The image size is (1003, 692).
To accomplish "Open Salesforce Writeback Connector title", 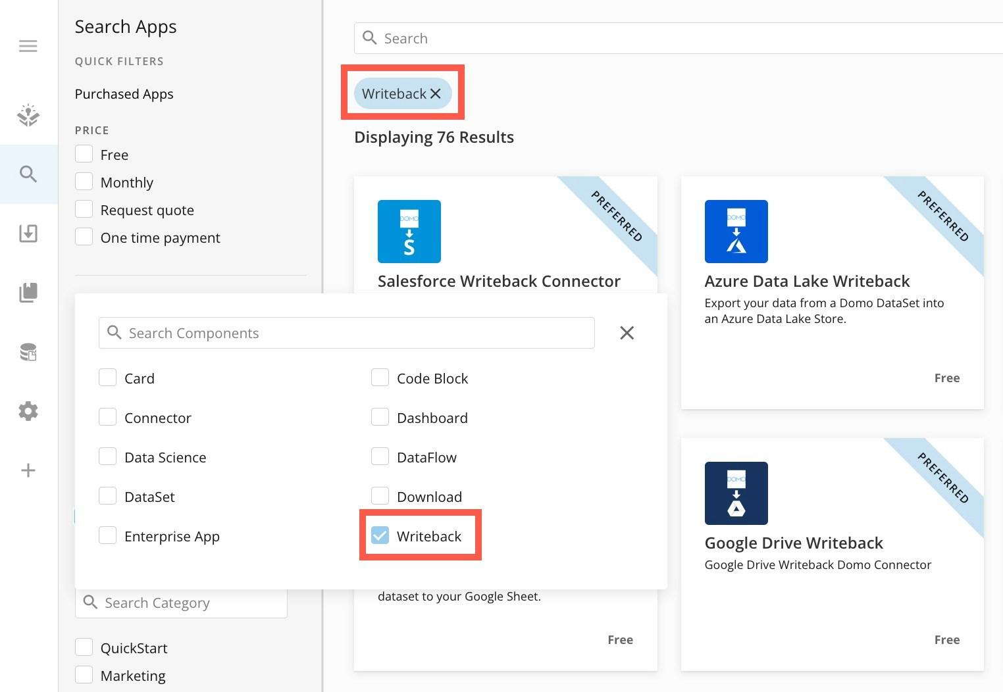I will [499, 282].
